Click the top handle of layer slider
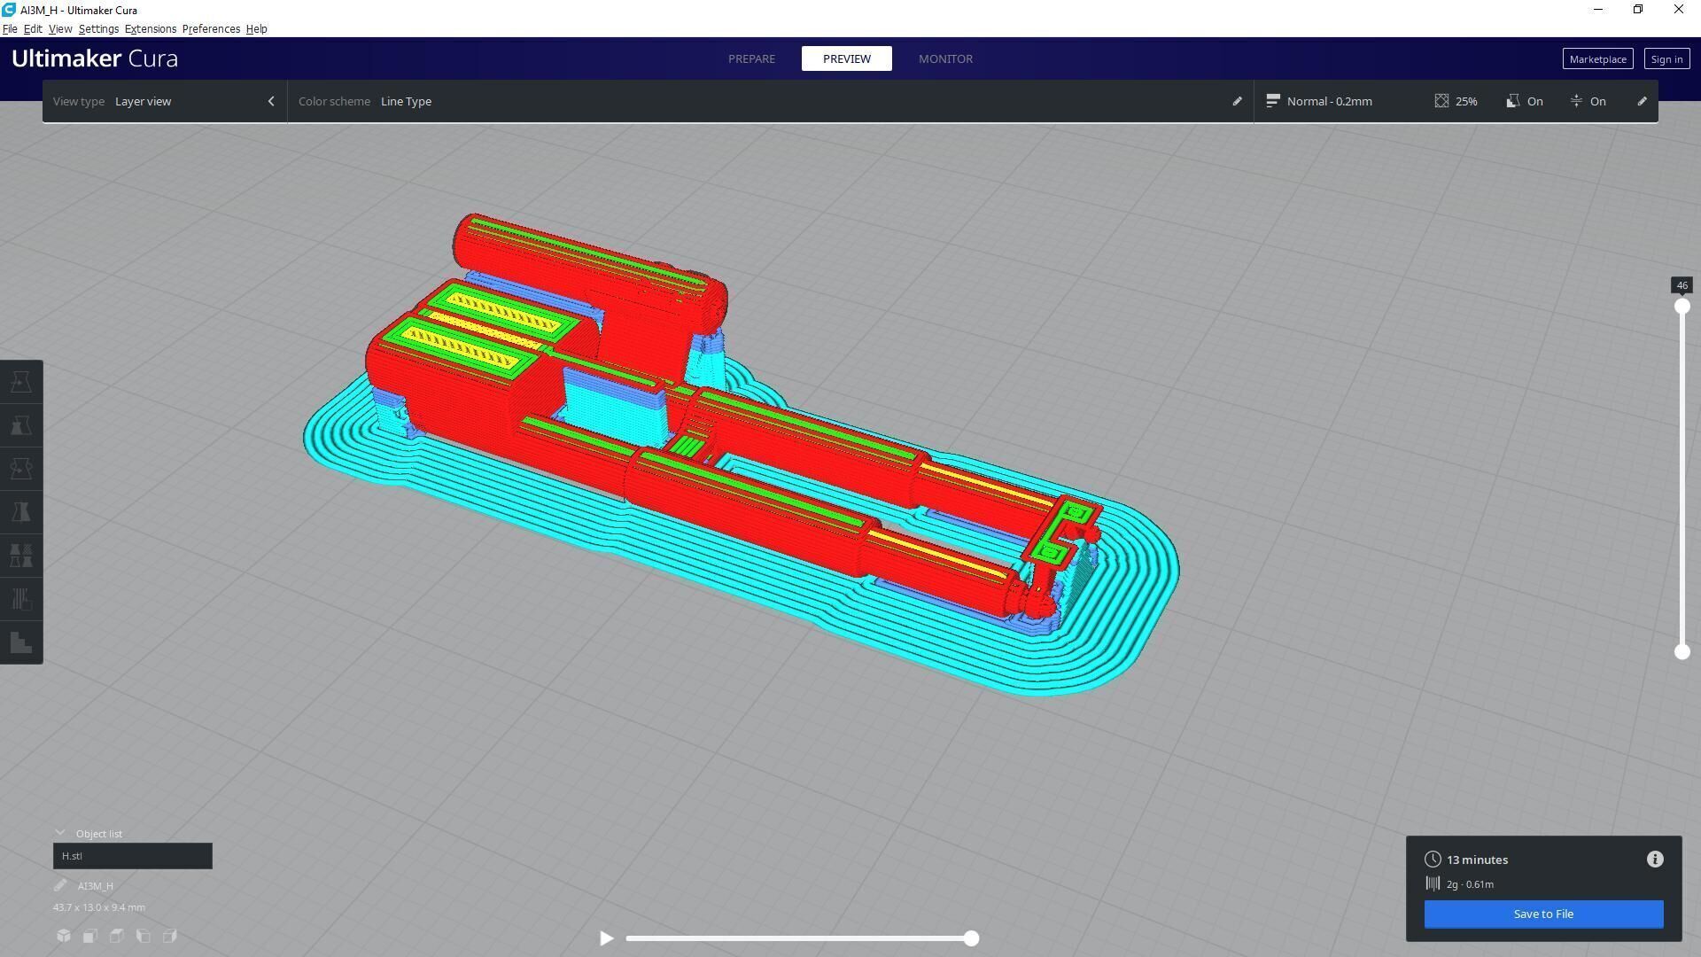The height and width of the screenshot is (957, 1701). coord(1682,307)
